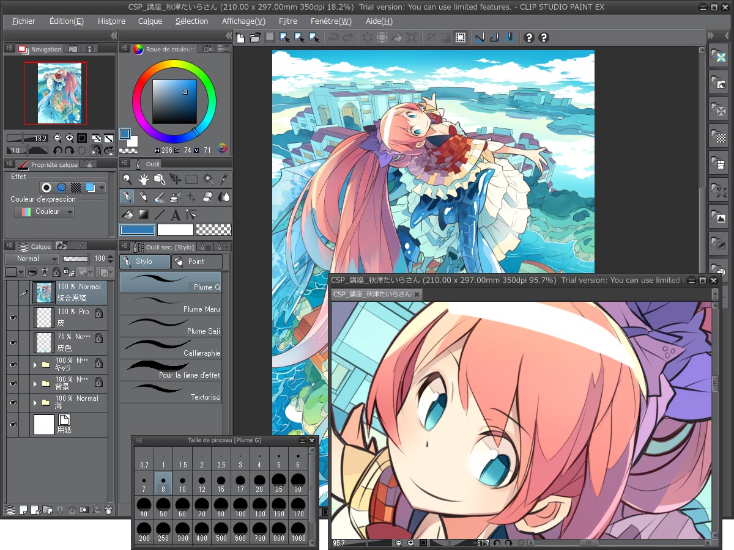Pick the Eyedropper tool
Screen dimensions: 734x550
point(224,179)
